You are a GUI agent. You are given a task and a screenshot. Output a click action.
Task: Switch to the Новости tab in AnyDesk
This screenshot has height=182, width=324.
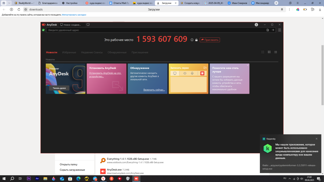pos(52,52)
